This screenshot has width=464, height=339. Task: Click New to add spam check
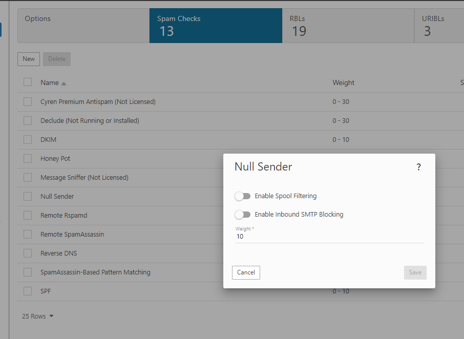point(29,59)
